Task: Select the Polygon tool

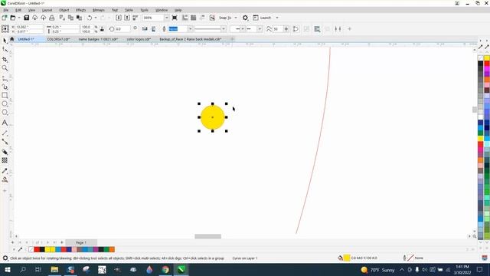Action: click(x=5, y=113)
